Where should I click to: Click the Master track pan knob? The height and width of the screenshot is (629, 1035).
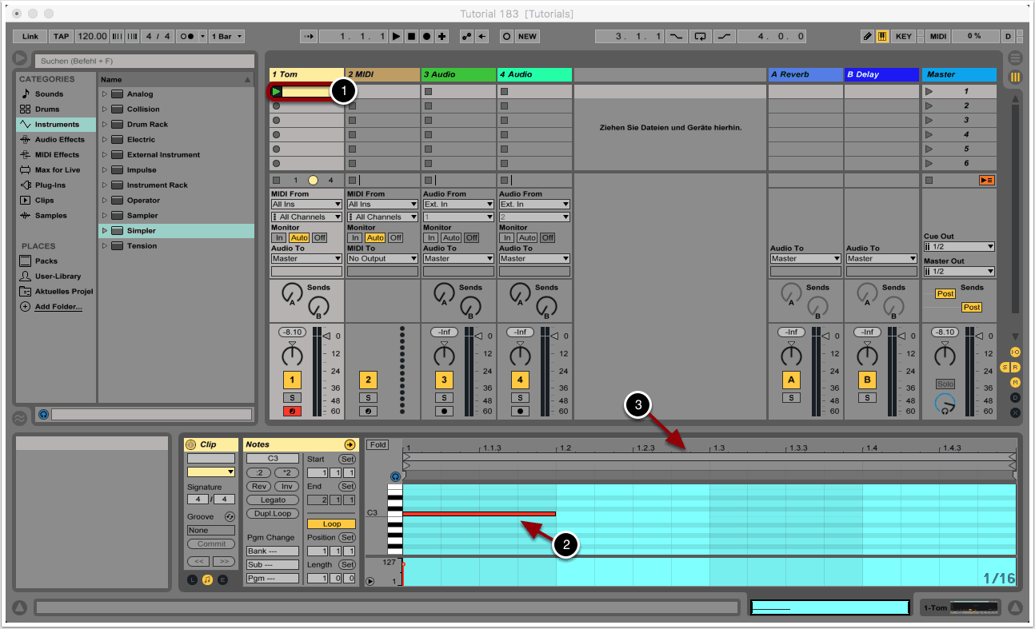coord(945,354)
